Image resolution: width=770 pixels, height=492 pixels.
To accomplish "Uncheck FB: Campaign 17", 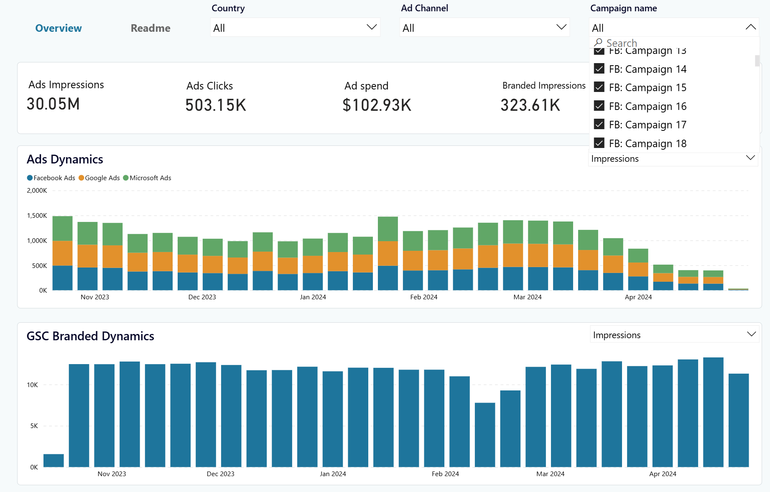I will click(x=599, y=124).
